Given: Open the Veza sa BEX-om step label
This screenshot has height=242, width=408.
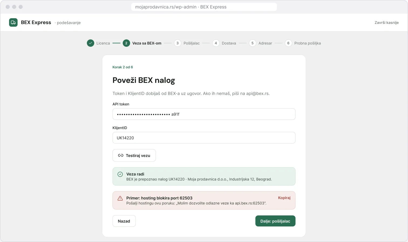Looking at the screenshot, I should [x=147, y=43].
